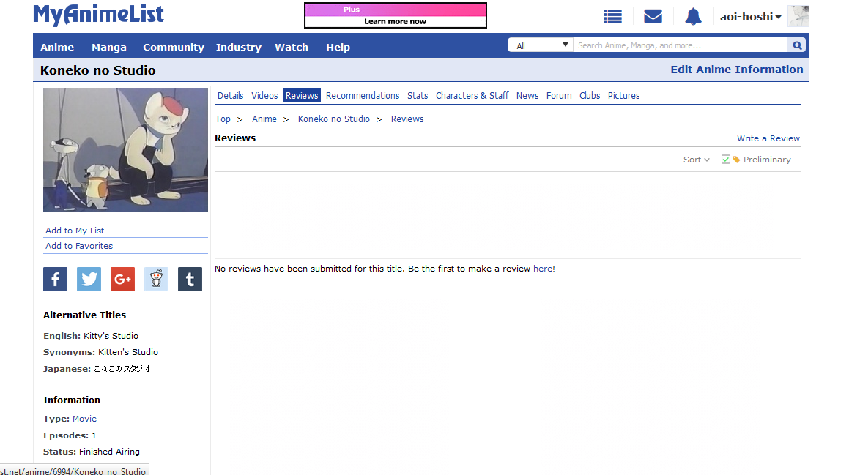Share page on Facebook
Image resolution: width=849 pixels, height=475 pixels.
click(x=55, y=279)
